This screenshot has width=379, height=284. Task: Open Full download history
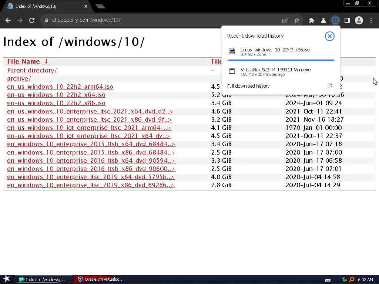click(248, 86)
